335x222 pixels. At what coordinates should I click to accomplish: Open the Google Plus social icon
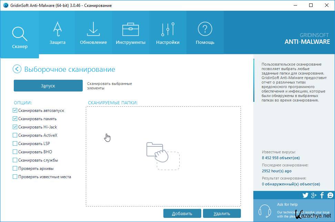pos(314,195)
